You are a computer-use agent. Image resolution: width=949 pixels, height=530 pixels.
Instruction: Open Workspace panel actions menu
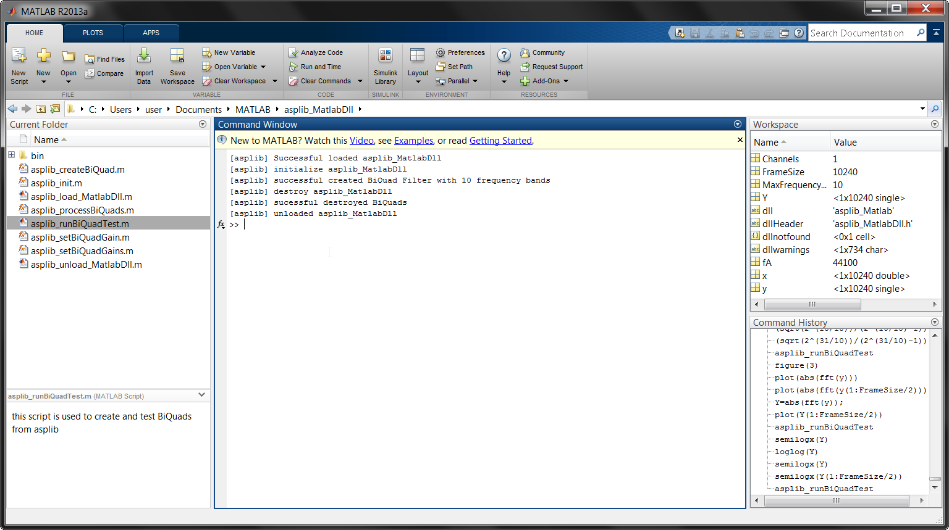click(935, 124)
